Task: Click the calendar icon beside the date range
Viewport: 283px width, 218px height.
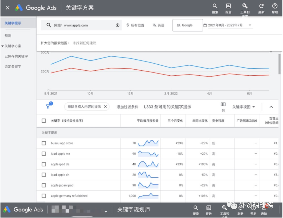Action: pyautogui.click(x=205, y=25)
